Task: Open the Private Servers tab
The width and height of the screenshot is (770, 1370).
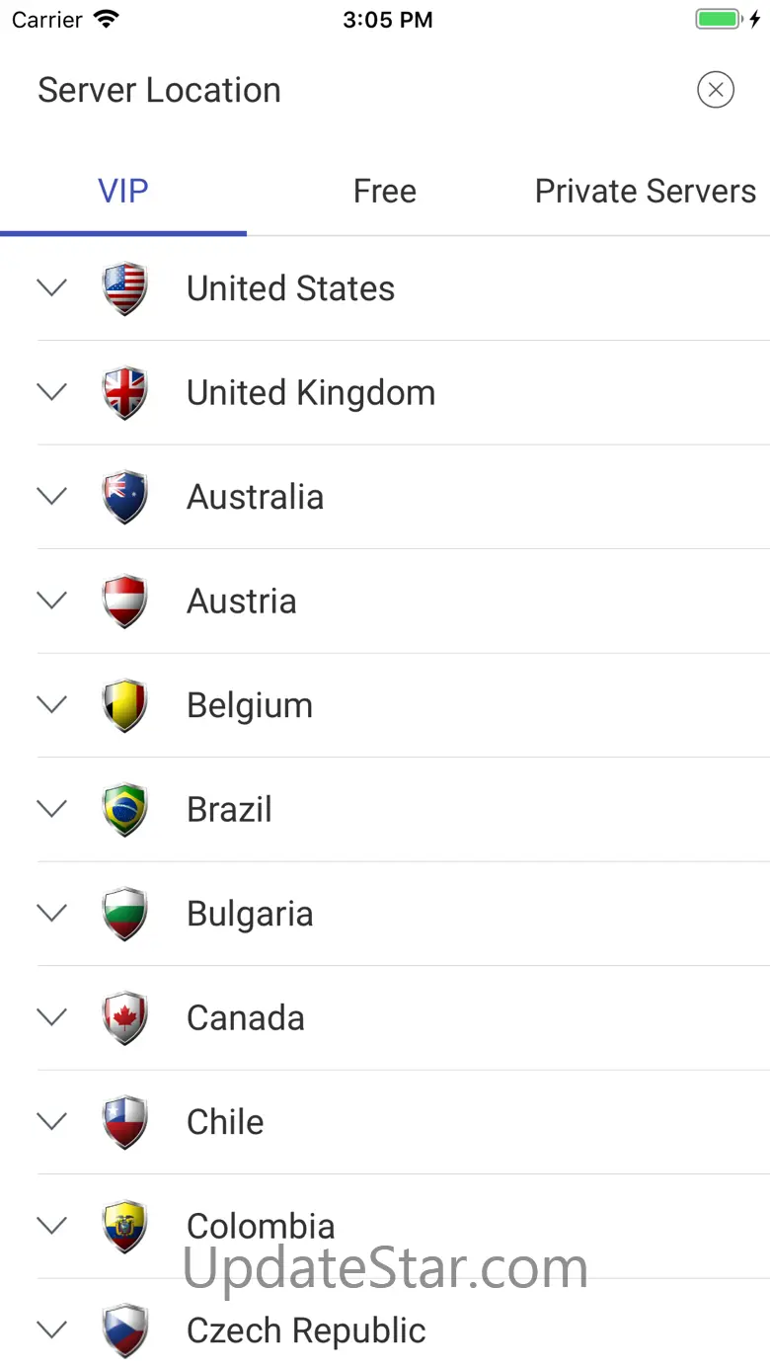Action: coord(645,192)
